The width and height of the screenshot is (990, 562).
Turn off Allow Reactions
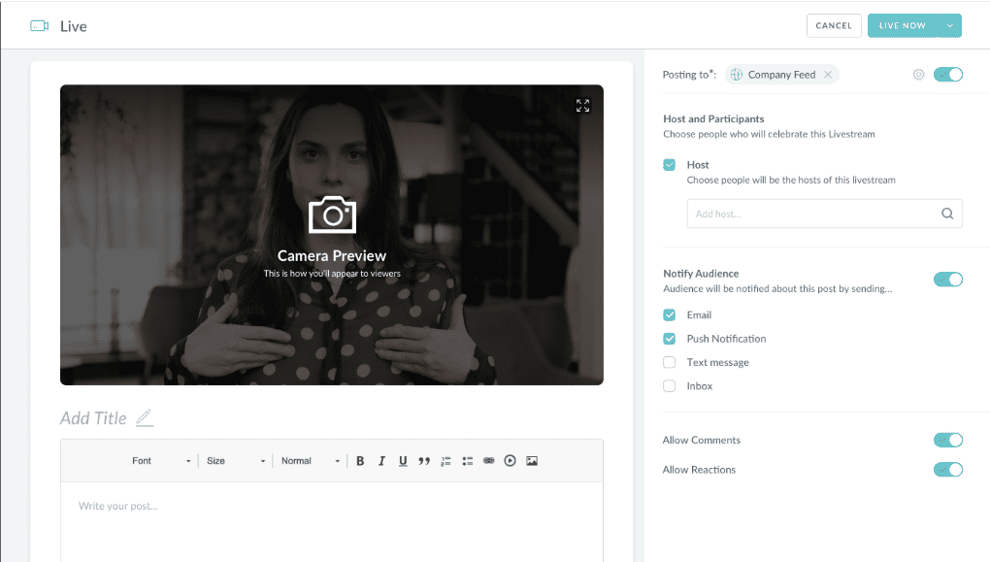(947, 470)
